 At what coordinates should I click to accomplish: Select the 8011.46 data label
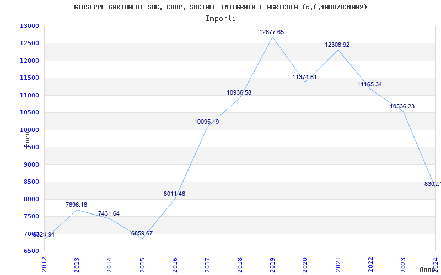click(174, 194)
